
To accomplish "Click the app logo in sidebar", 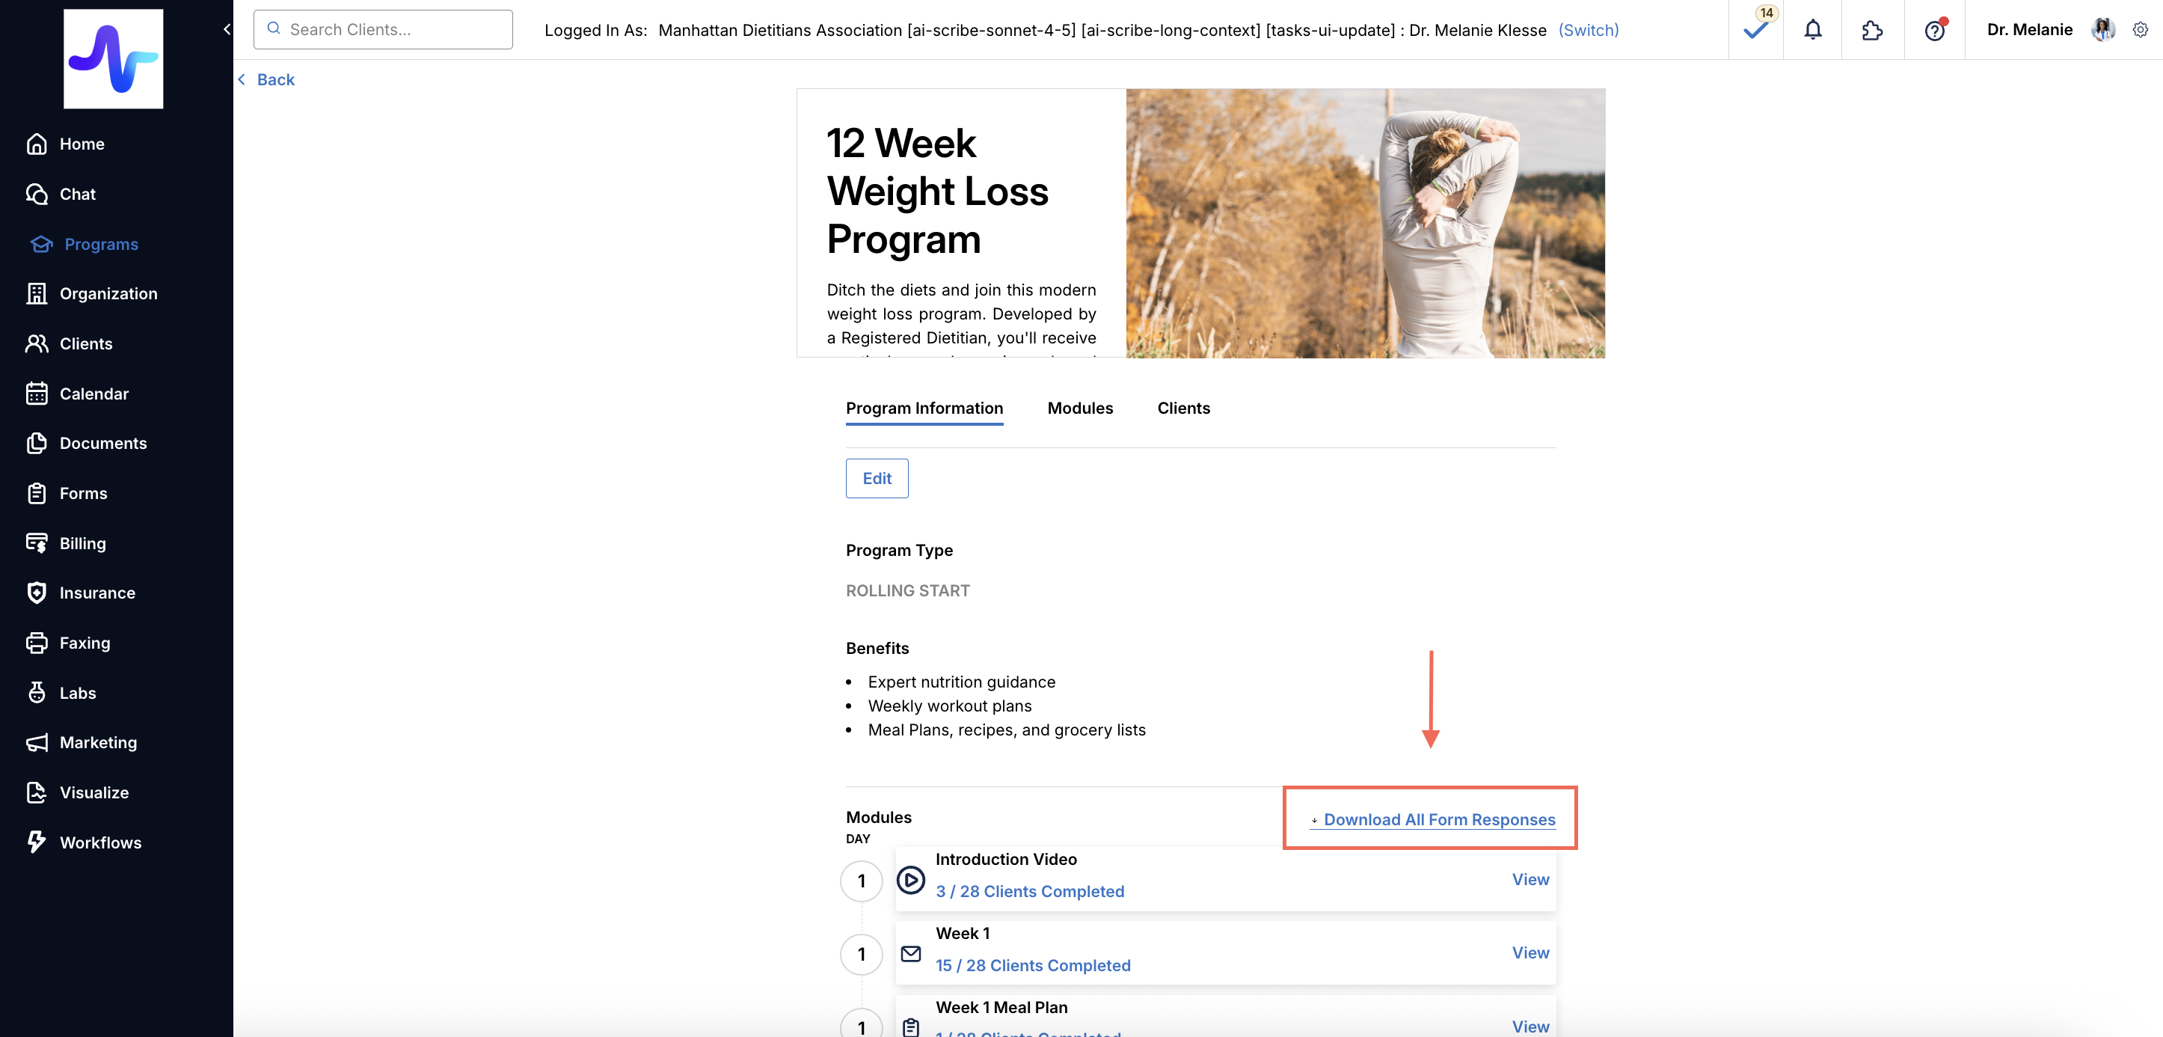I will point(114,59).
